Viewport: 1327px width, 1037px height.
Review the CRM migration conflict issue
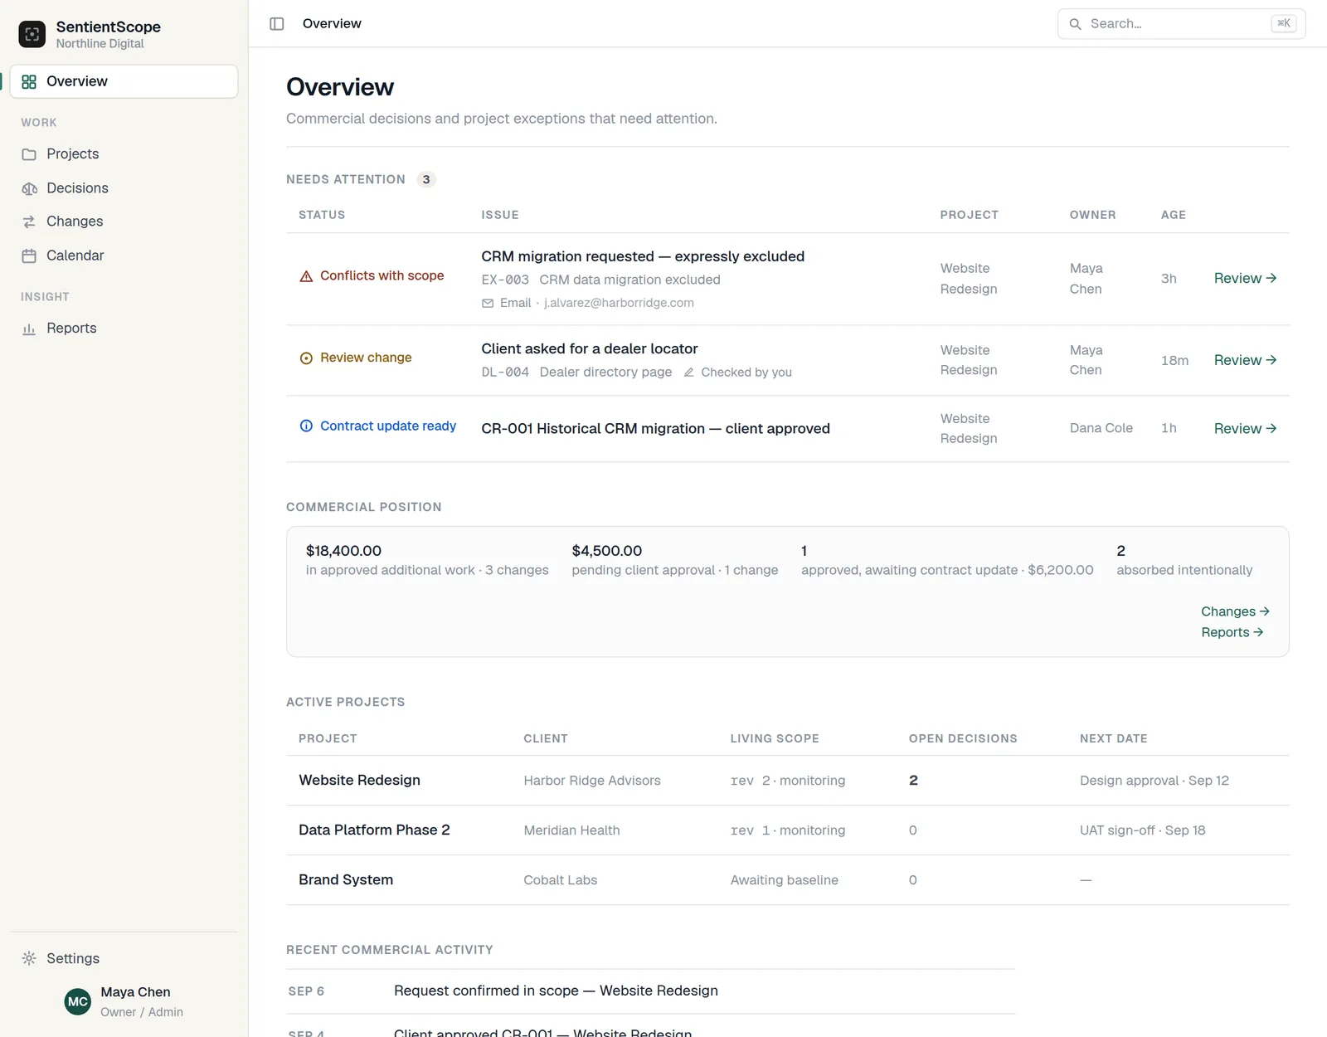(1245, 279)
